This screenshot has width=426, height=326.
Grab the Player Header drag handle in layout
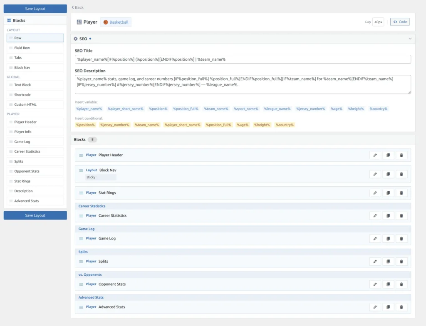(81, 156)
